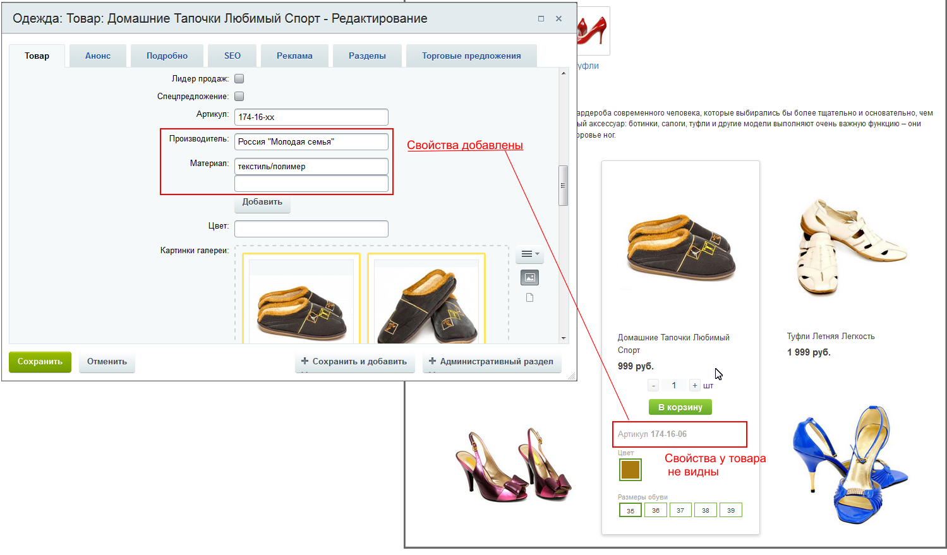
Task: Click Сохранить и добавить button
Action: 354,362
